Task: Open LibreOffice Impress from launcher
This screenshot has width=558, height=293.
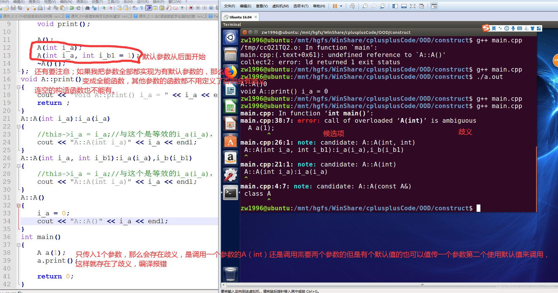Action: click(231, 124)
